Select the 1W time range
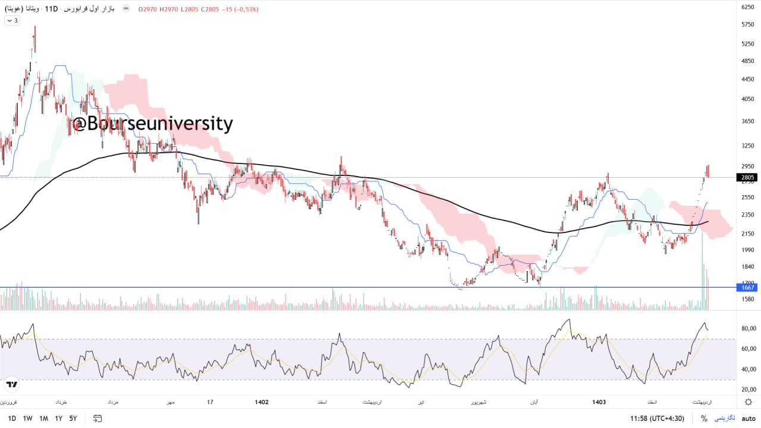 (27, 418)
